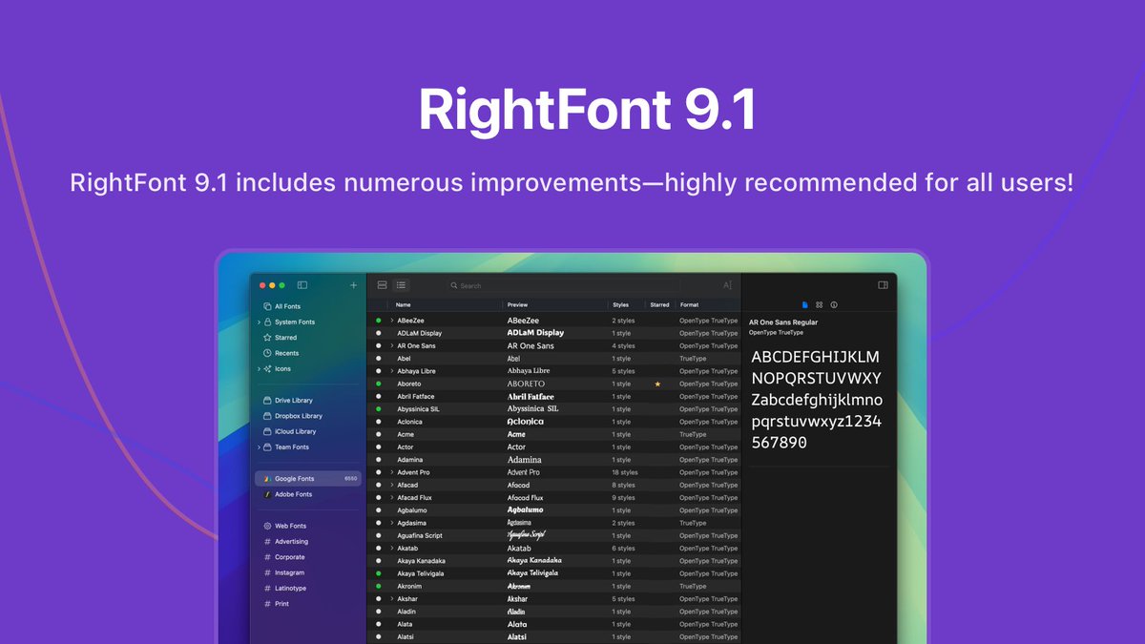Toggle activation dot for Aladin

tap(378, 612)
